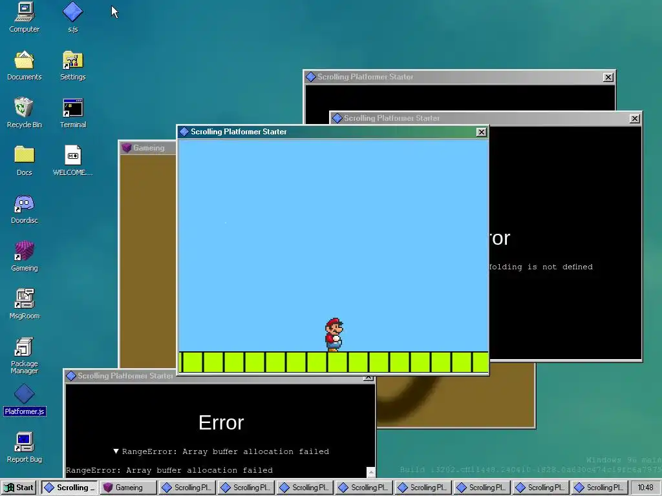Close the active Scrolling Platformer Starter window
The width and height of the screenshot is (662, 496).
pyautogui.click(x=481, y=132)
